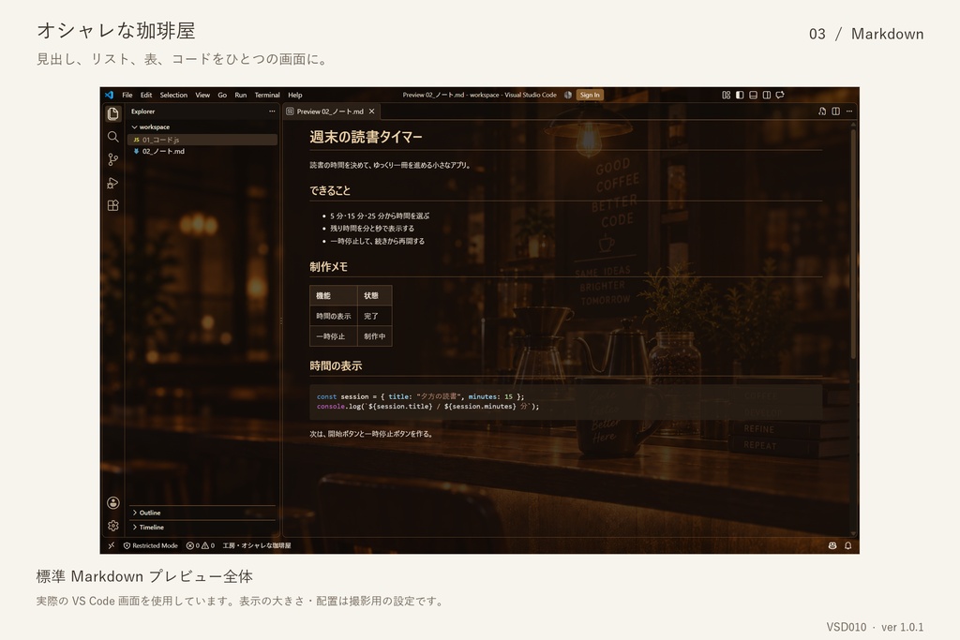
Task: Toggle the bottom Panel visibility
Action: pyautogui.click(x=753, y=95)
